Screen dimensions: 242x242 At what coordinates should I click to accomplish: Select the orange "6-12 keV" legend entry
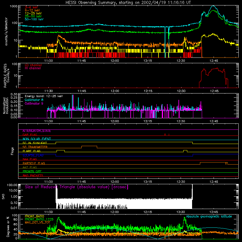pyautogui.click(x=32, y=10)
